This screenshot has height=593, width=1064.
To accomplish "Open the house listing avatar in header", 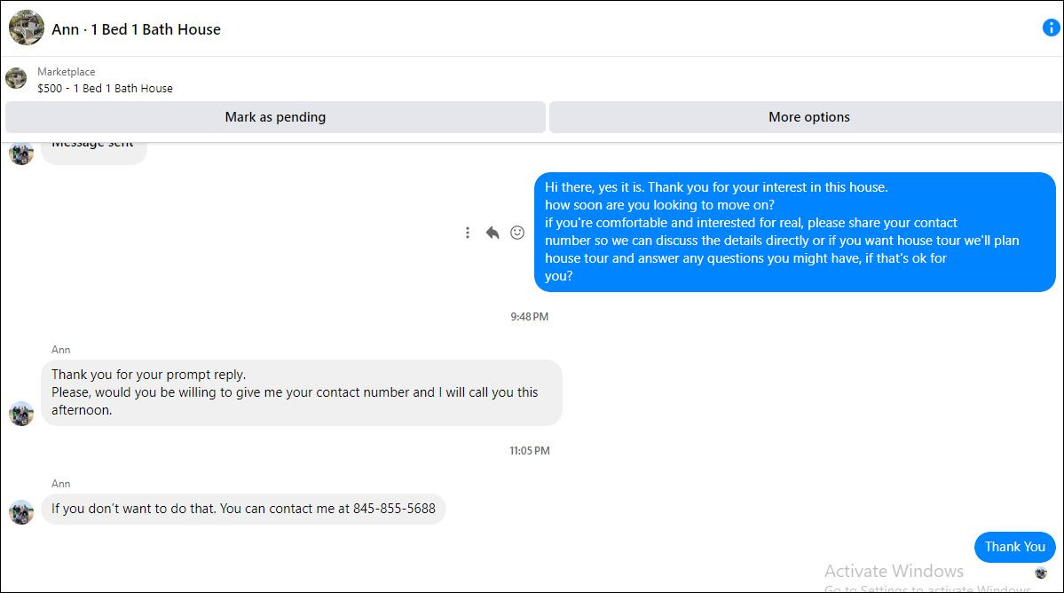I will [x=27, y=28].
